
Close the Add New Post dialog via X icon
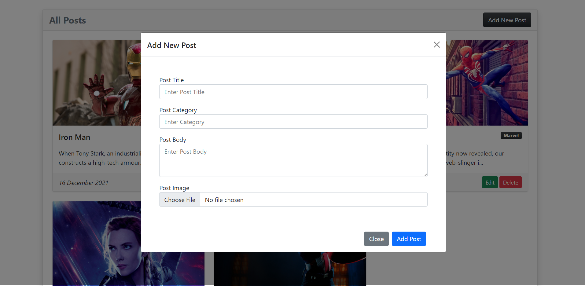click(x=436, y=45)
